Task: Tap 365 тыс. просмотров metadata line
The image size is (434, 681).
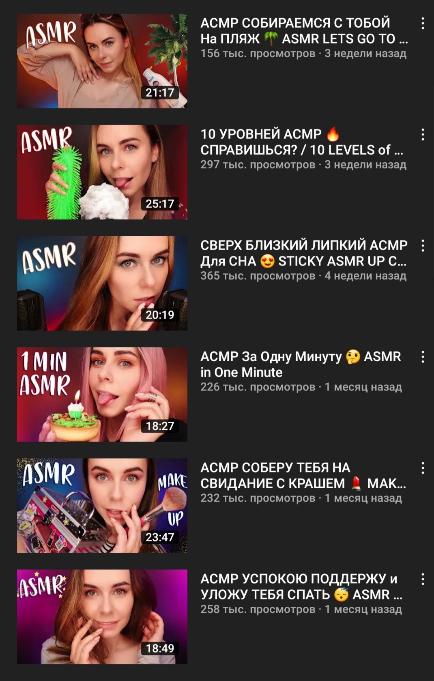Action: point(303,276)
